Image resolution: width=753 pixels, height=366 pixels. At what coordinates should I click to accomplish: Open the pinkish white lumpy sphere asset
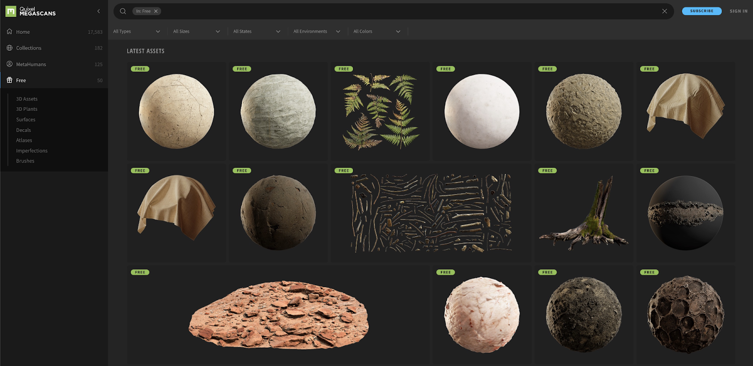tap(482, 315)
